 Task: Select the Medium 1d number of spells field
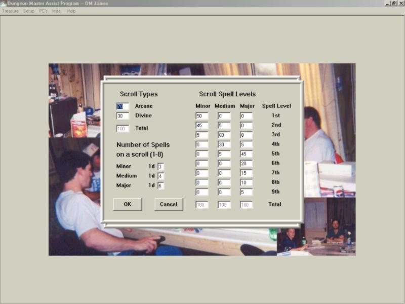pyautogui.click(x=160, y=176)
